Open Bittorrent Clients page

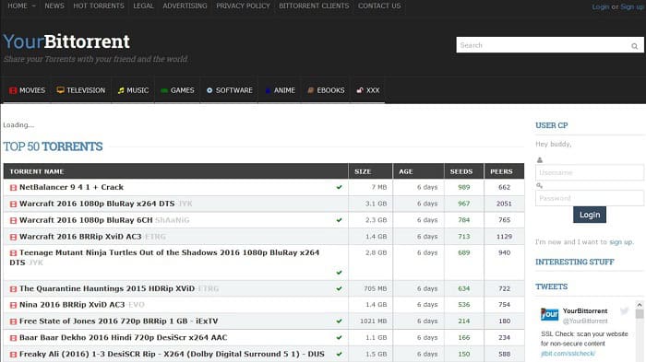(x=314, y=6)
